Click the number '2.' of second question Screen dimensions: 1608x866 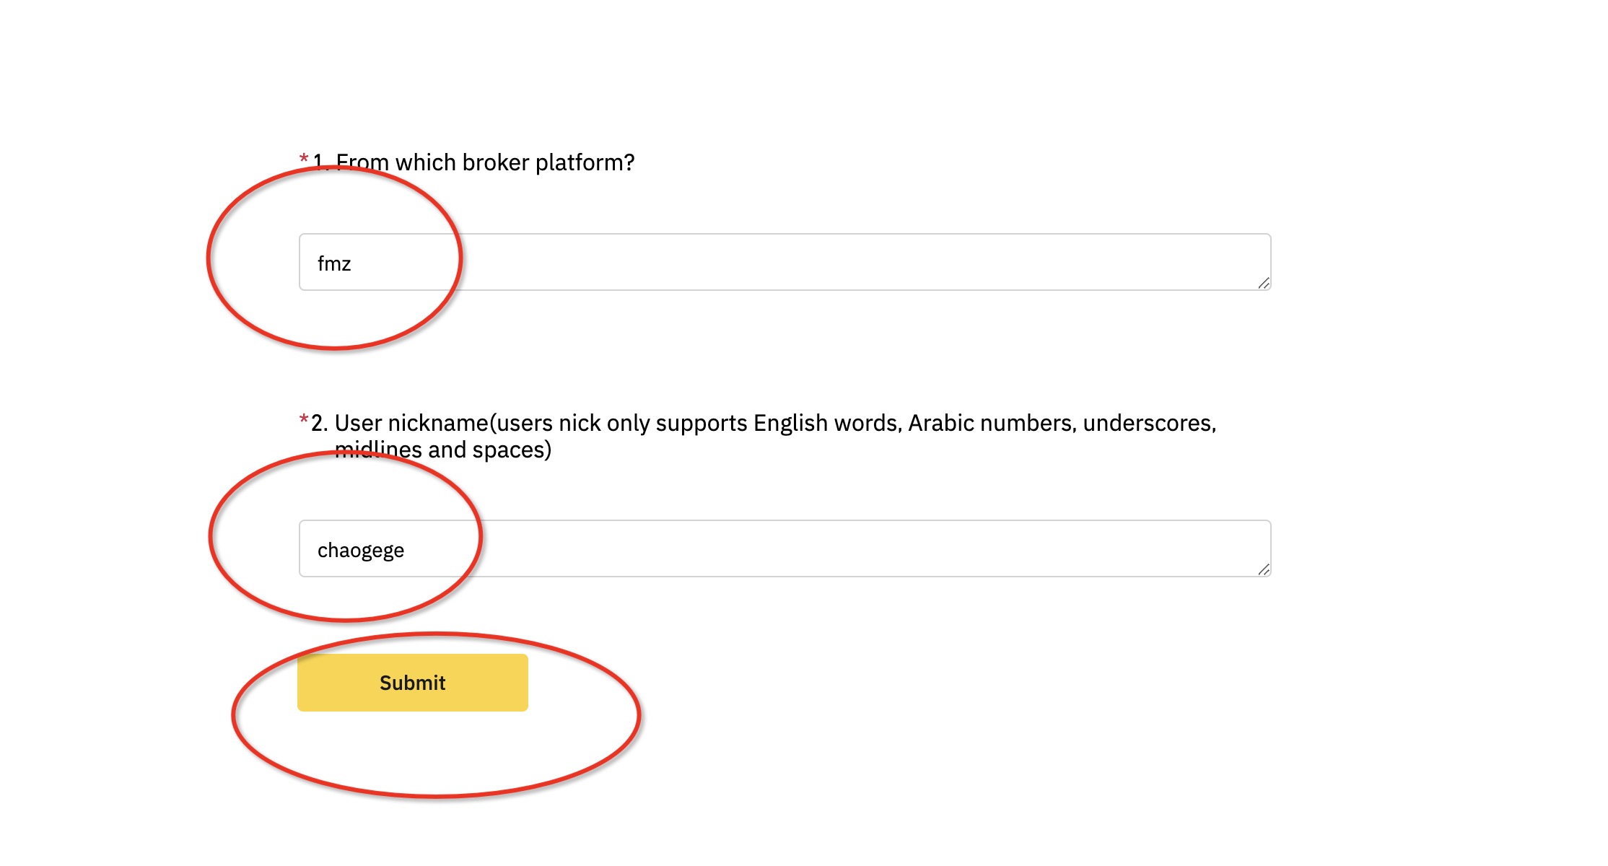[x=320, y=423]
